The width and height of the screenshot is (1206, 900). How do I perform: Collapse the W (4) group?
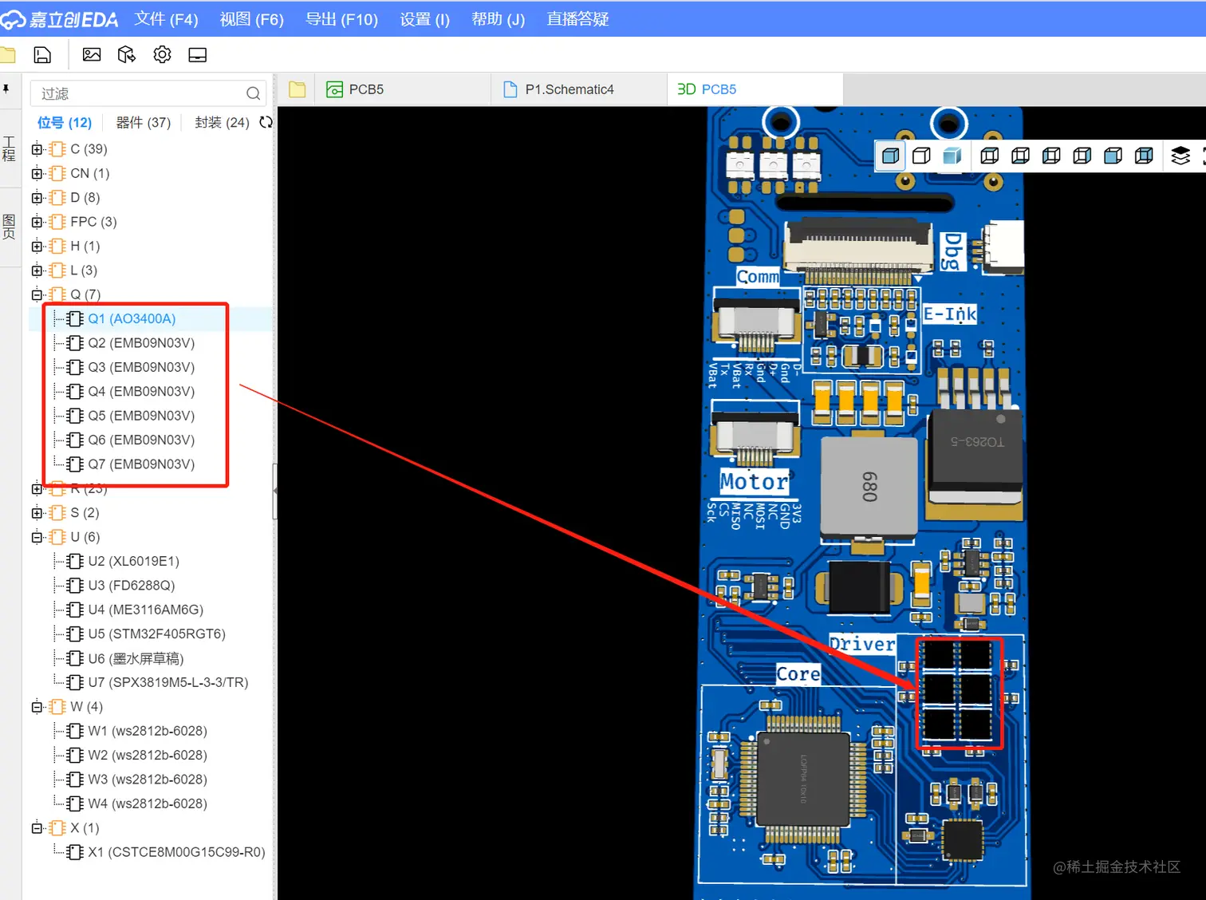tap(37, 707)
